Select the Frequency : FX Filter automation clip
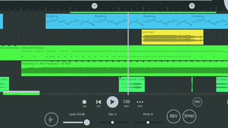Viewport: 228px width, 128px height. pos(137,69)
